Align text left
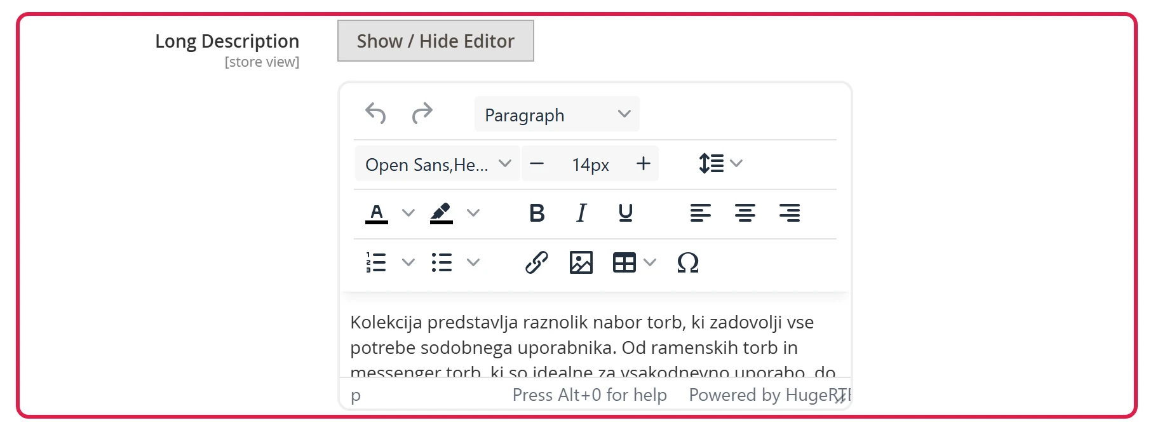Screen dimensions: 1160x432 click(701, 213)
